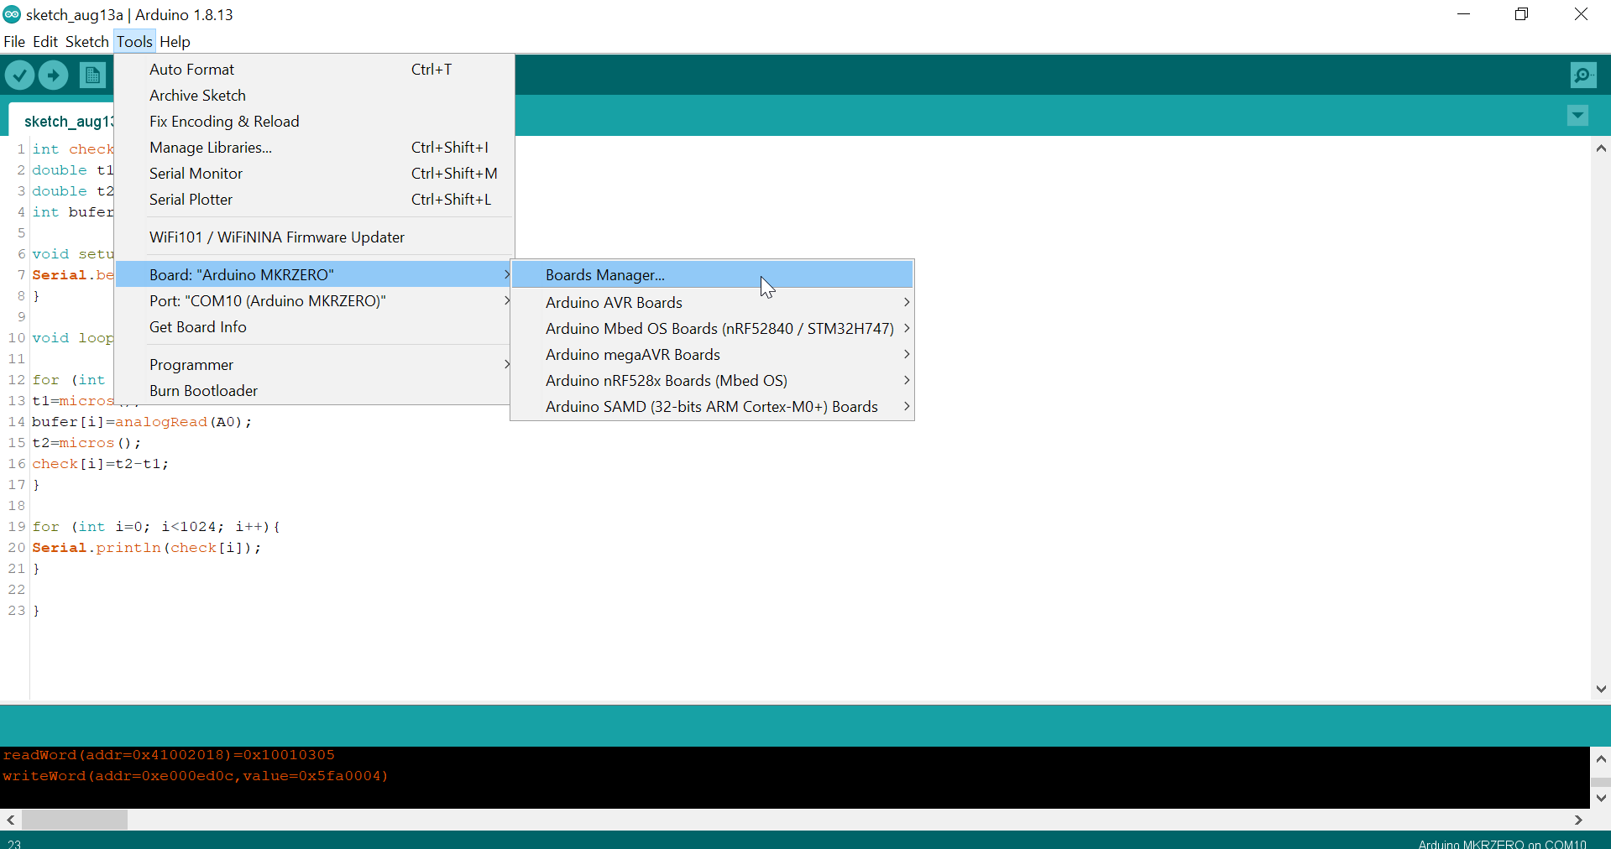Click editor scrollbar down arrow

click(1601, 689)
